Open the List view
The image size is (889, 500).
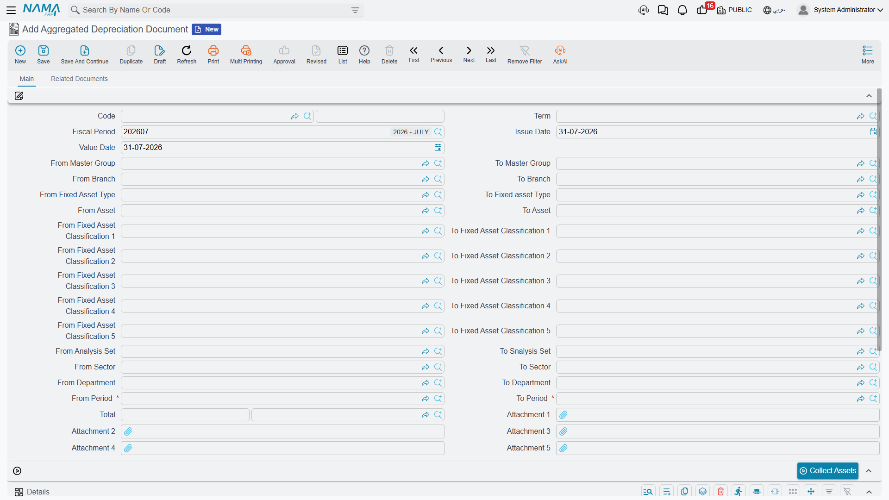click(343, 55)
